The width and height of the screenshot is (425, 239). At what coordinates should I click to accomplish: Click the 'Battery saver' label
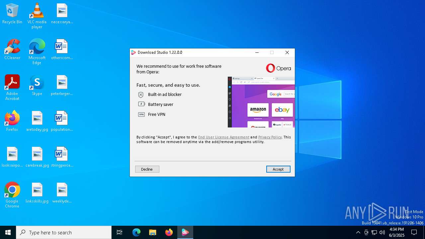click(161, 105)
